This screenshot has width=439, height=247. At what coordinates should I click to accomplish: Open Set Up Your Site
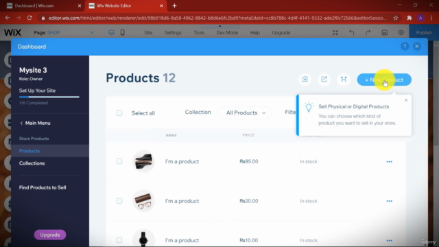point(37,91)
